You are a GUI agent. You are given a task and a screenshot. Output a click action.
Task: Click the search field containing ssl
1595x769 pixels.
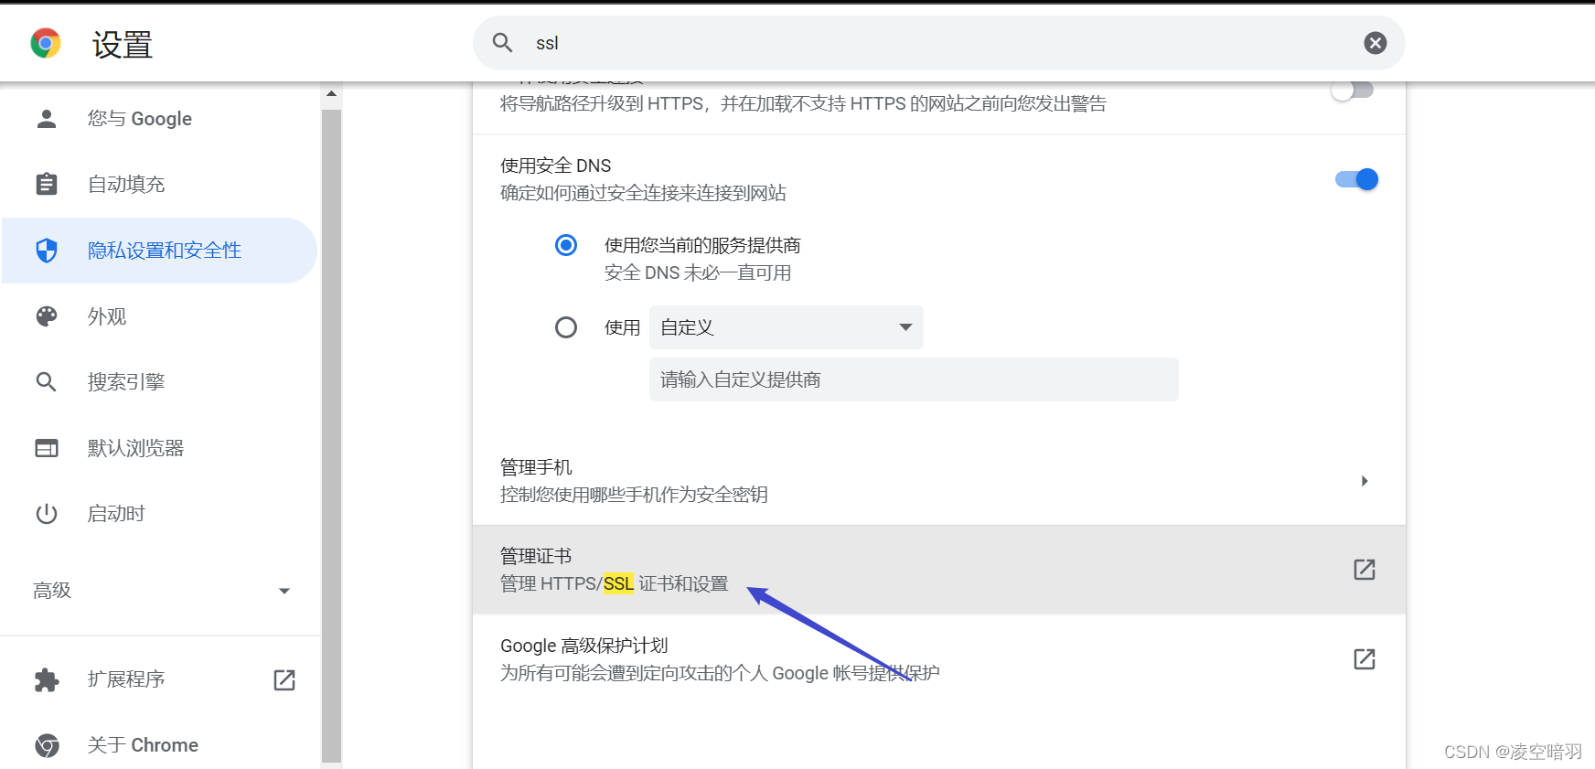point(938,43)
